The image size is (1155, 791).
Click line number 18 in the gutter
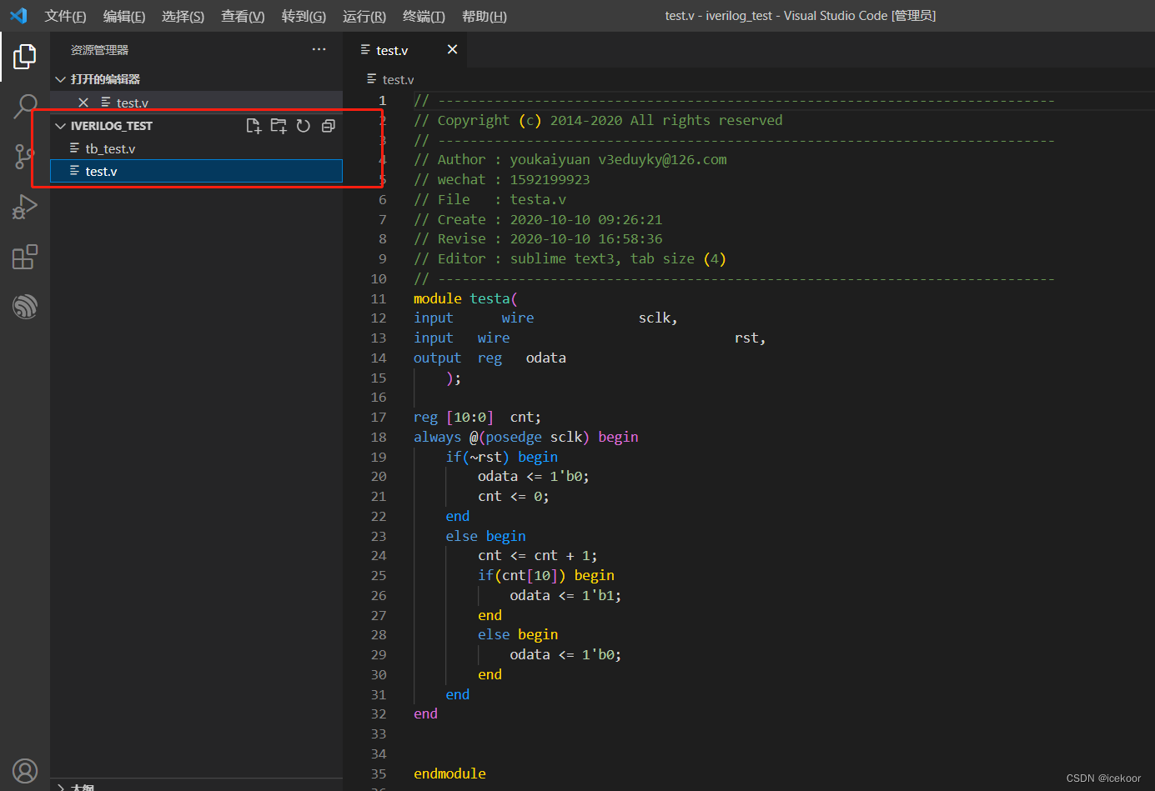379,437
